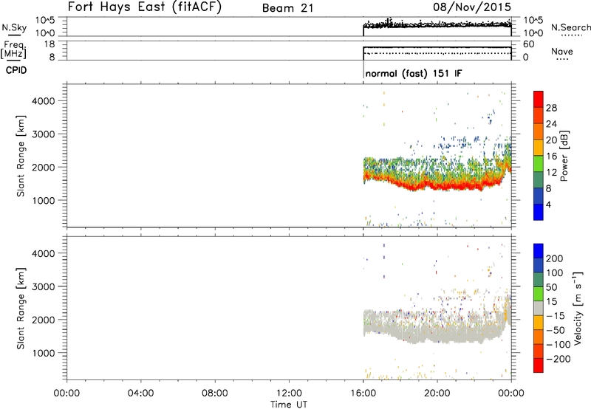Click the '12:00' time tick label

coord(289,393)
